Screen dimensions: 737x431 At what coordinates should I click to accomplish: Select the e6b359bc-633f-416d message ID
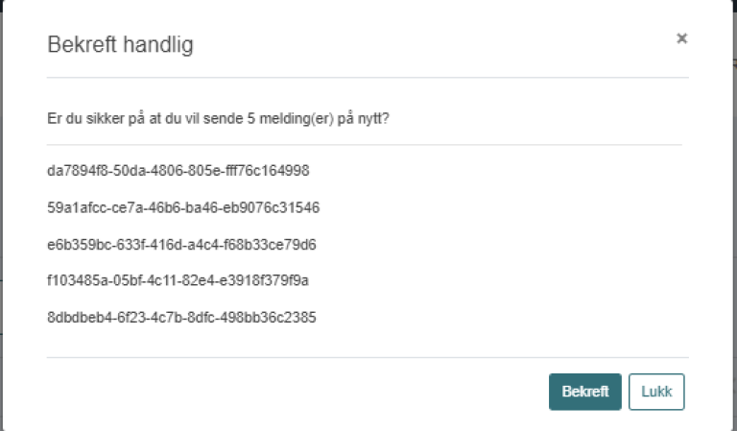click(181, 244)
